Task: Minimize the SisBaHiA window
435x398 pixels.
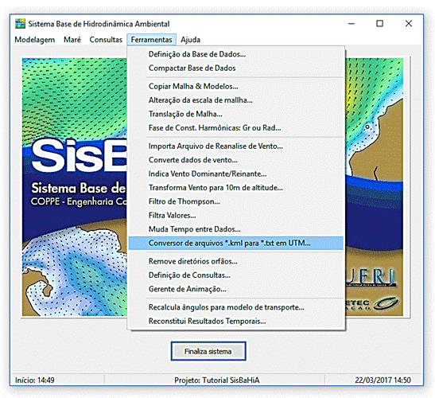Action: point(351,24)
